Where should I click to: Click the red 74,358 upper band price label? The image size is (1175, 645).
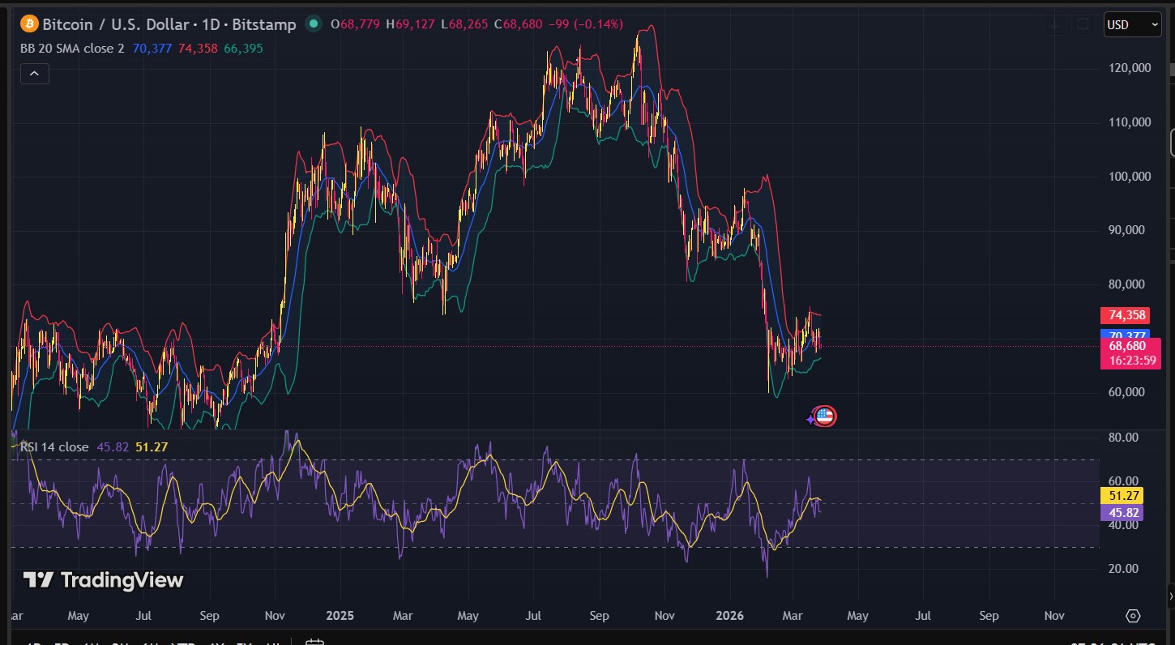tap(1125, 316)
